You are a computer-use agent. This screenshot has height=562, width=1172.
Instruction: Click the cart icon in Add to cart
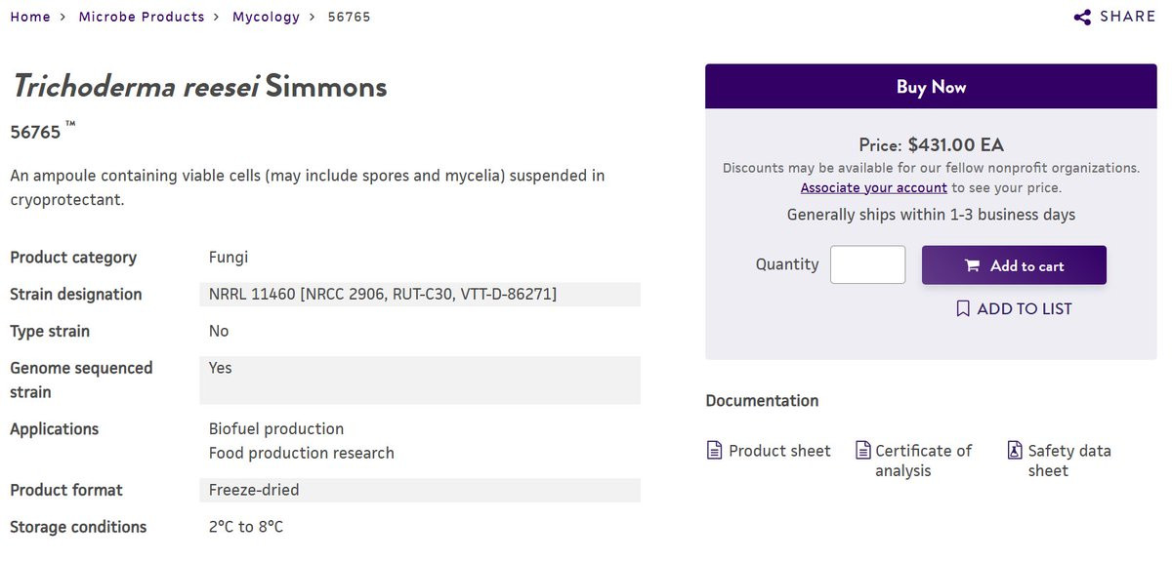click(972, 265)
